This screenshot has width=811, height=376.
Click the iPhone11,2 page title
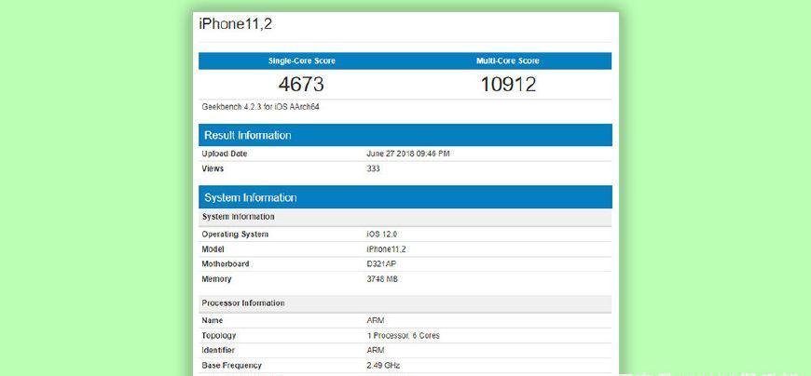pos(235,23)
